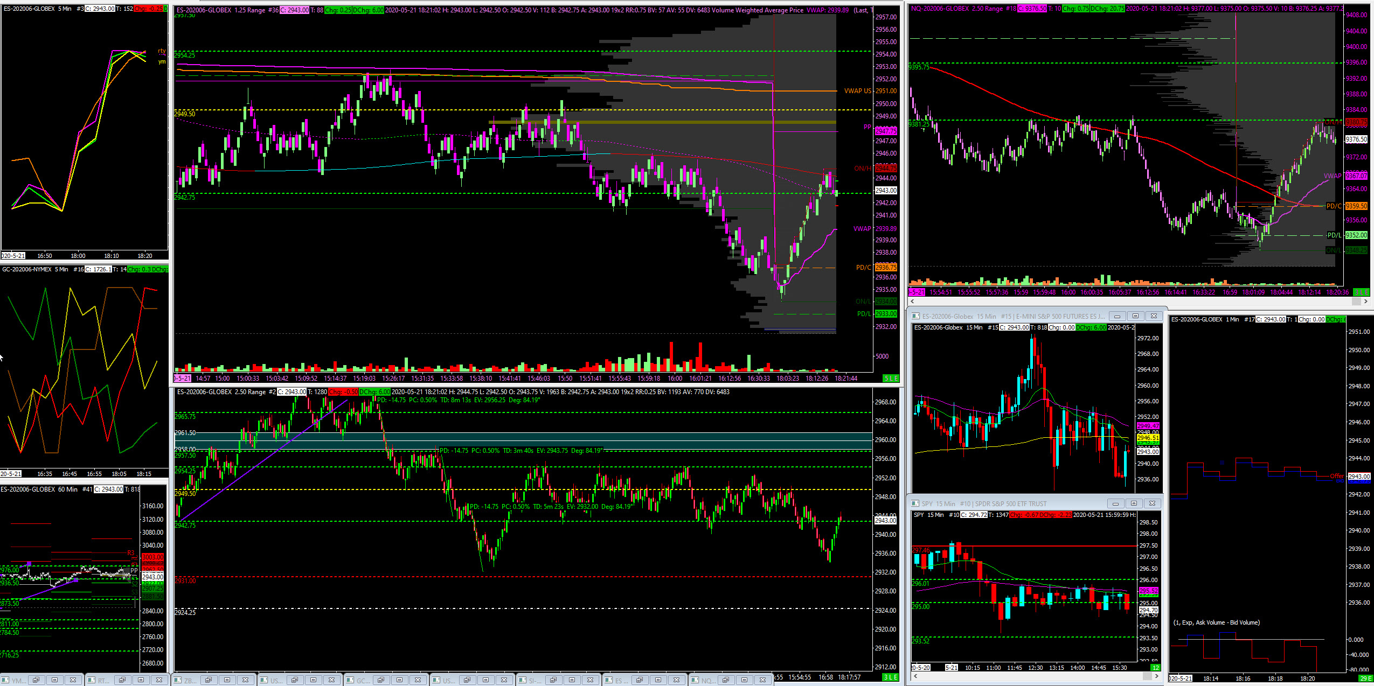Click NQ chart scrollbar right arrow
Screen dimensions: 1374x686
1366,302
